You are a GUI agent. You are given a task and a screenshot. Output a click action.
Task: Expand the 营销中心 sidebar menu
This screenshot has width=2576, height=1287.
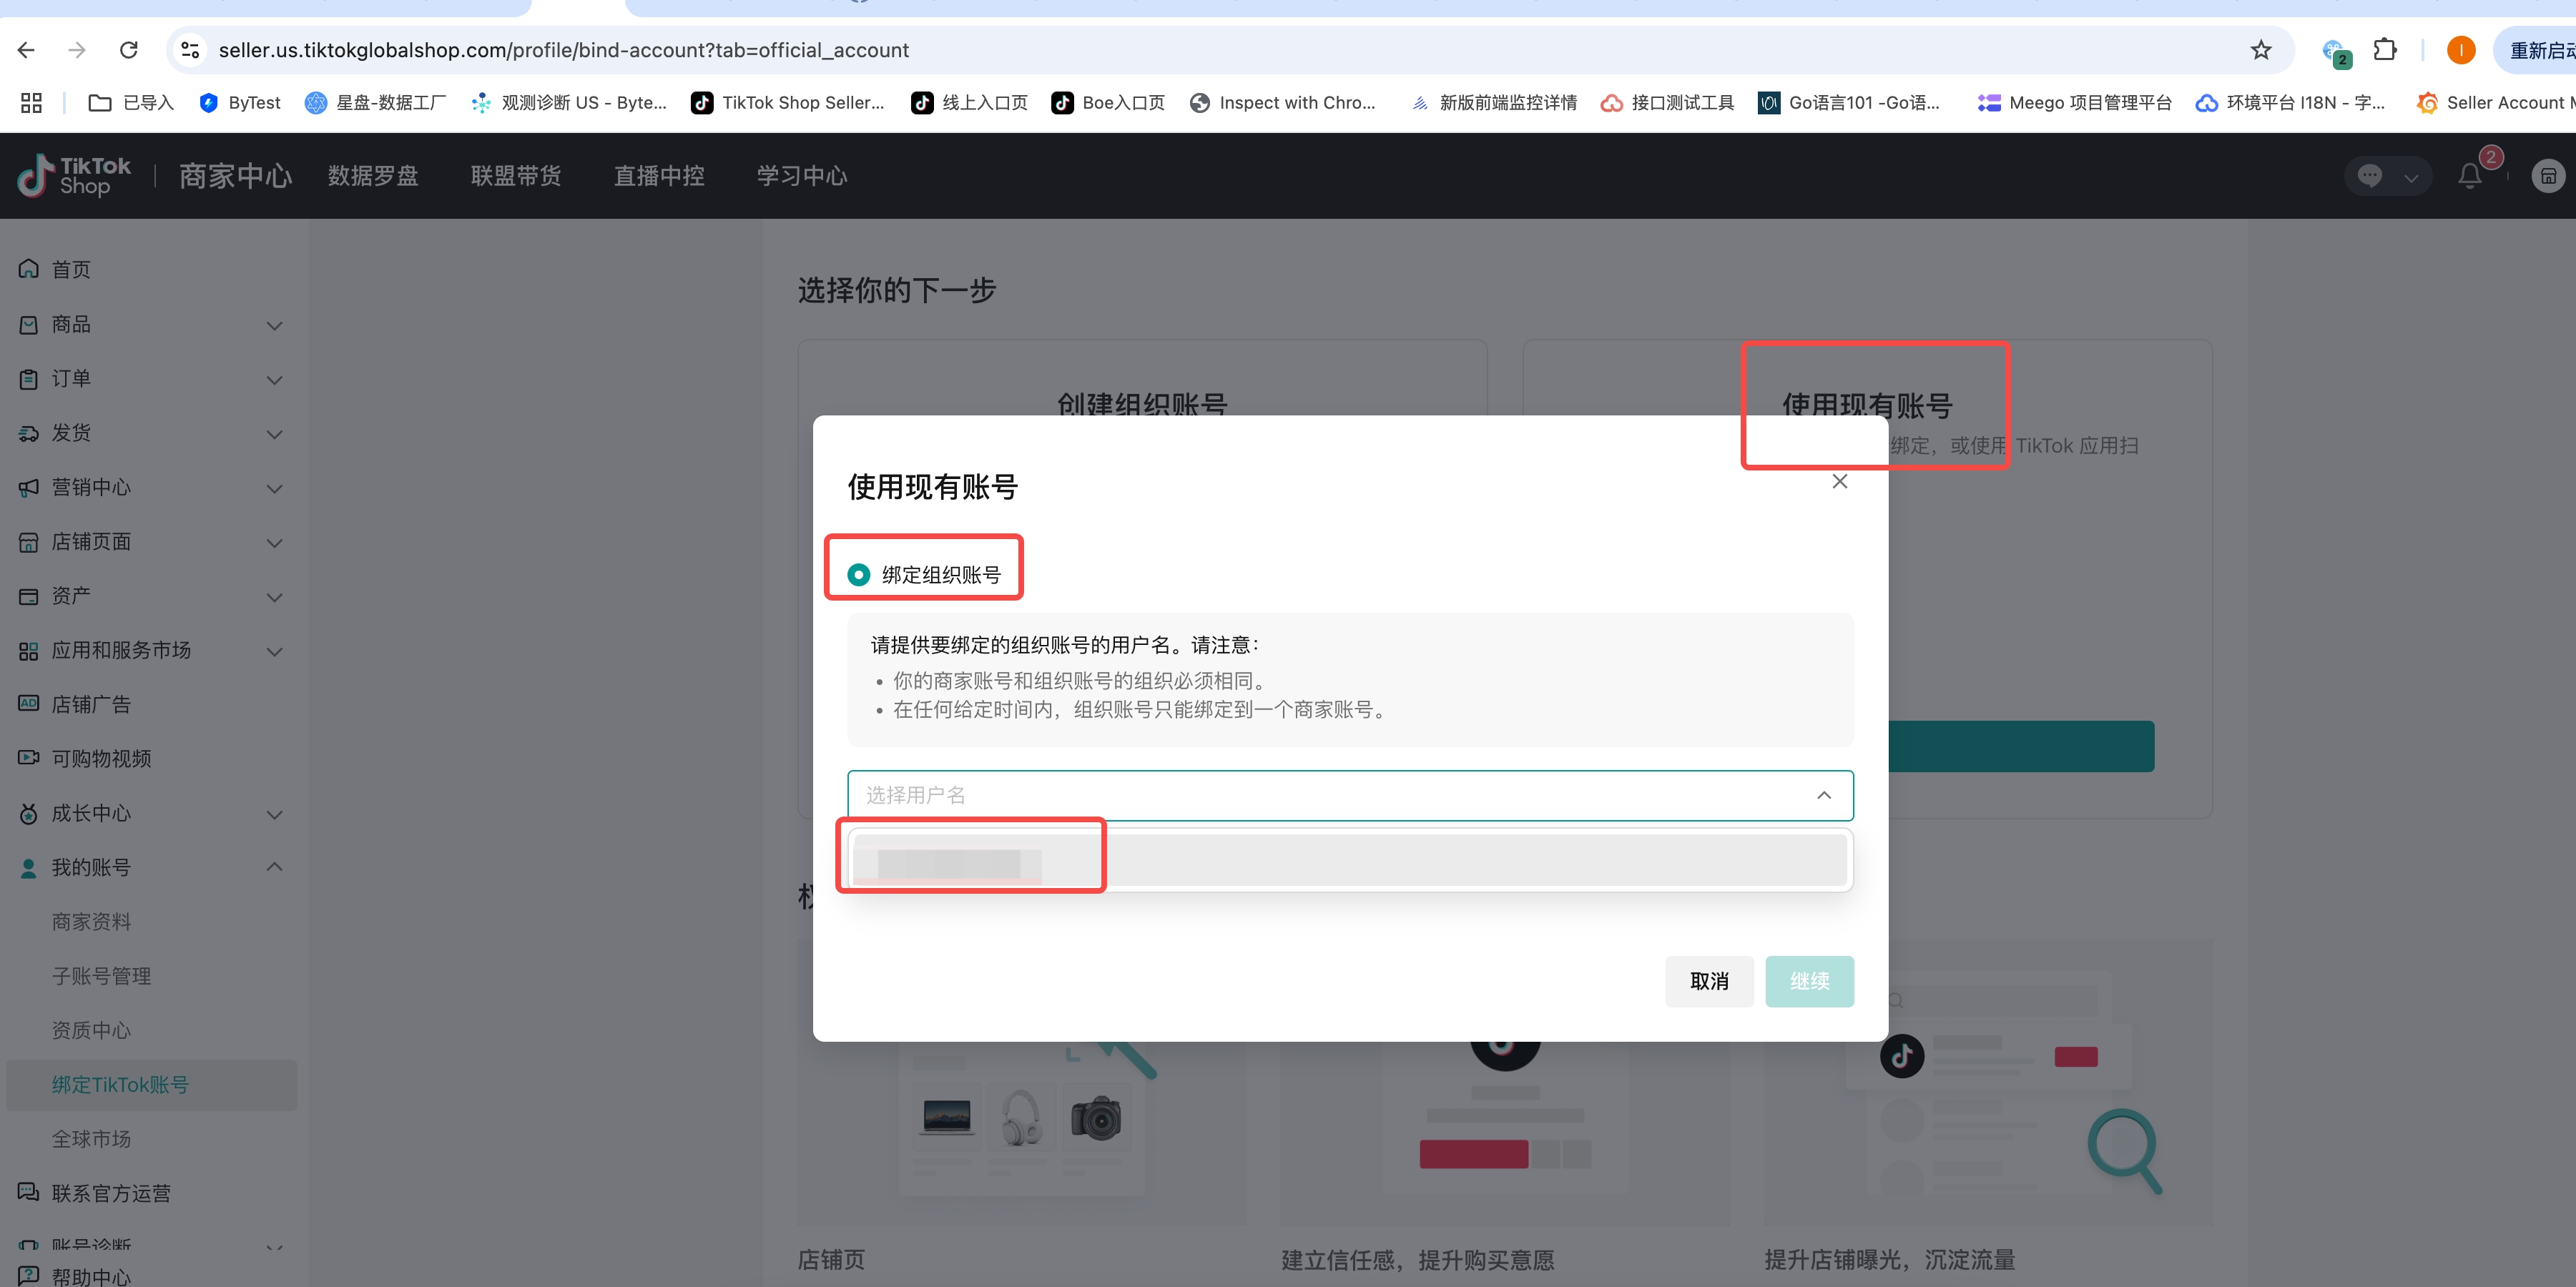click(x=150, y=487)
